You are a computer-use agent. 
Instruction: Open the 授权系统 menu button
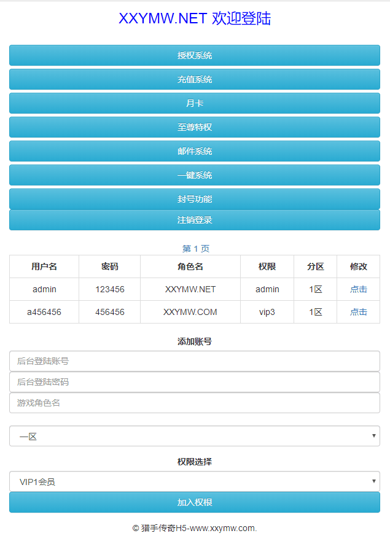[x=195, y=55]
